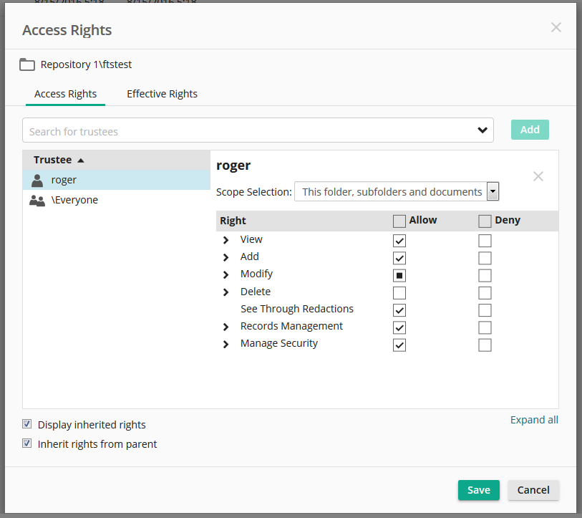Close the roger rights panel
The width and height of the screenshot is (582, 518).
click(538, 176)
